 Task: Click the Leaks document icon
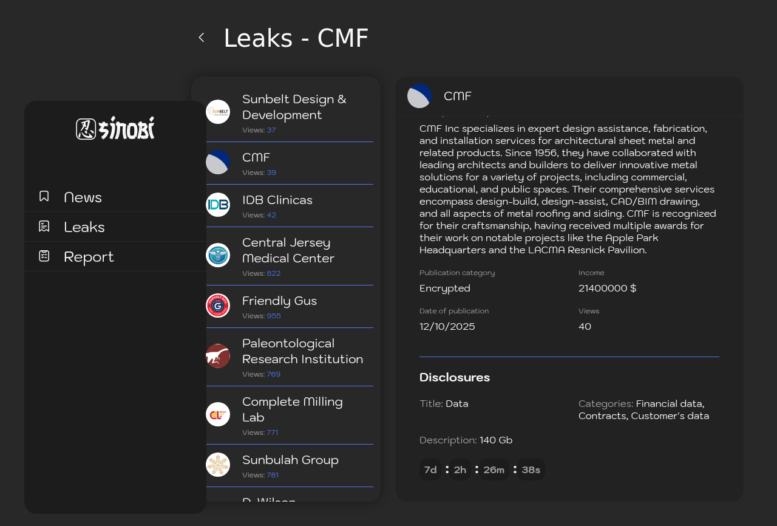coord(44,227)
